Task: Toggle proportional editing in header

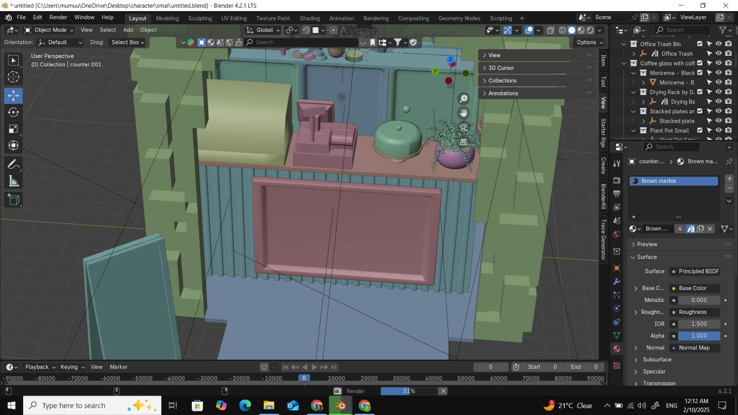Action: click(x=333, y=30)
